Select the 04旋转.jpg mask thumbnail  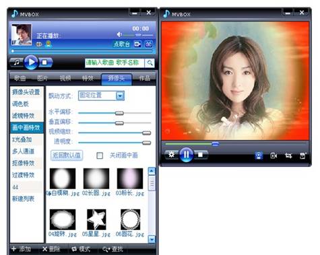[x=63, y=219]
